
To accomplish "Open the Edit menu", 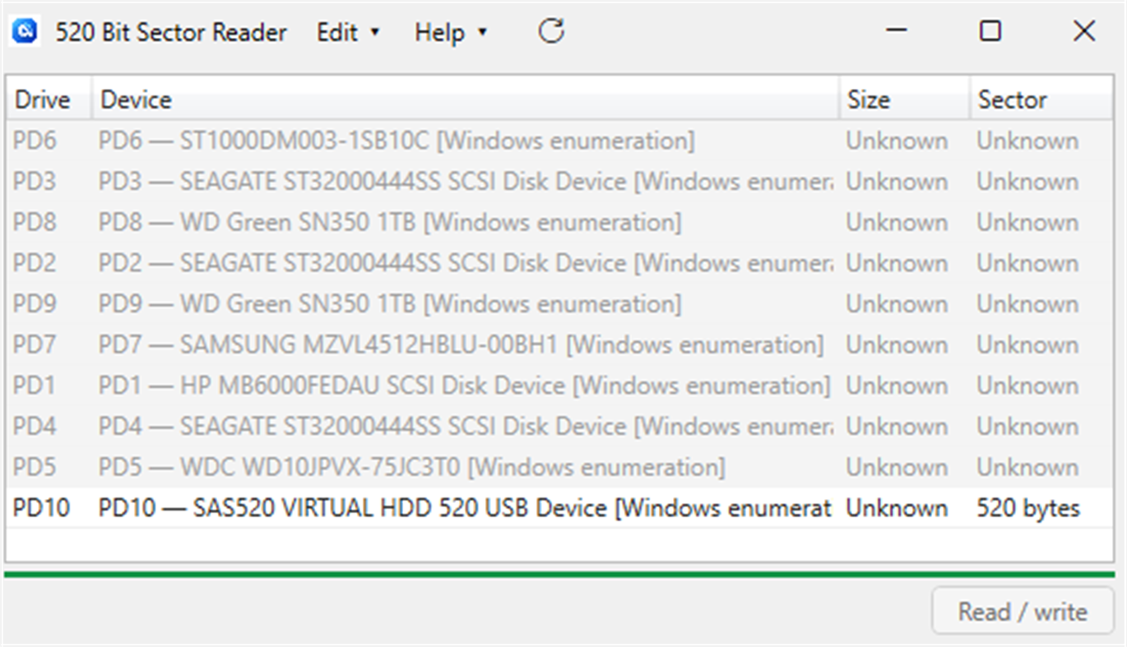I will (x=348, y=33).
